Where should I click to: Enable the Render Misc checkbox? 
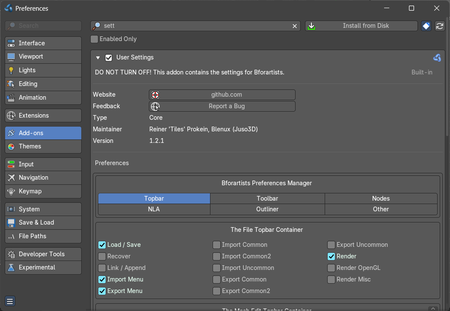click(x=331, y=279)
